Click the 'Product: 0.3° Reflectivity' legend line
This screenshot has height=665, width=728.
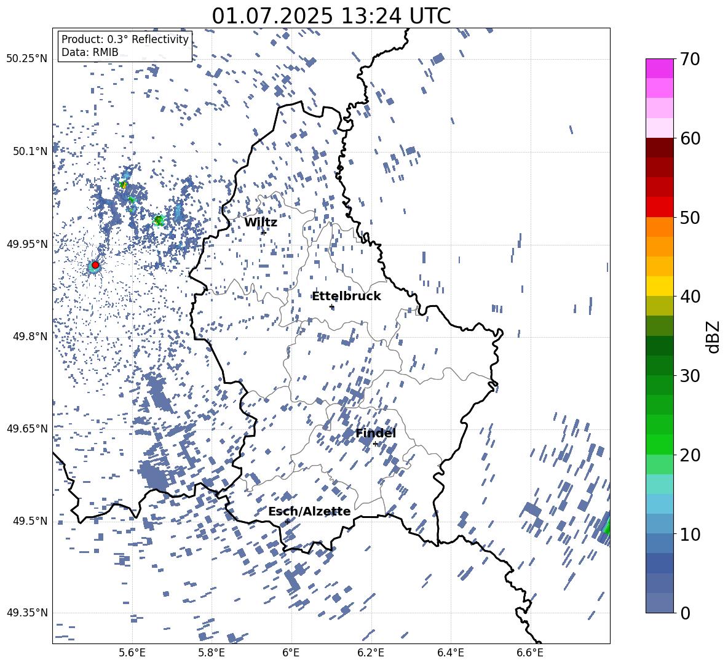pyautogui.click(x=125, y=39)
